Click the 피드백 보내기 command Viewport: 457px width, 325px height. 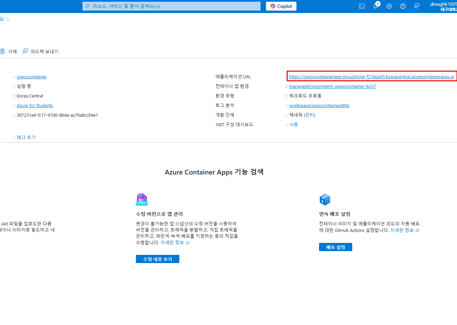tap(45, 51)
